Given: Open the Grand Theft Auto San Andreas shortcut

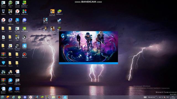Looking at the screenshot, I should click(52, 30).
